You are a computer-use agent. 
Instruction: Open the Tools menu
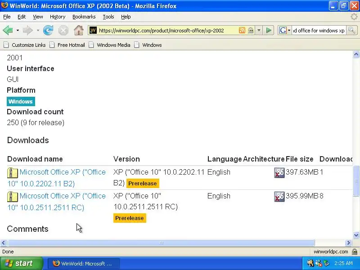[108, 17]
